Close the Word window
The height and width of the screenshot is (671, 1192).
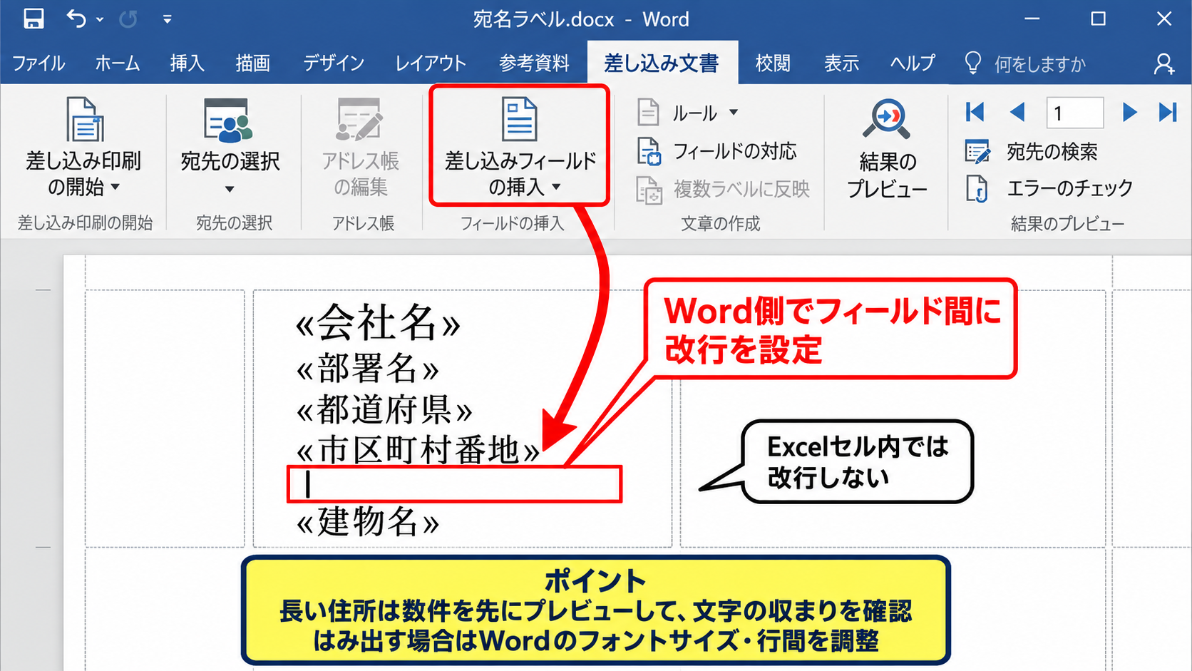click(x=1164, y=19)
